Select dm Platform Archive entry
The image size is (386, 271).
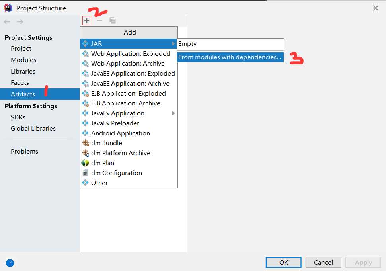coord(129,153)
